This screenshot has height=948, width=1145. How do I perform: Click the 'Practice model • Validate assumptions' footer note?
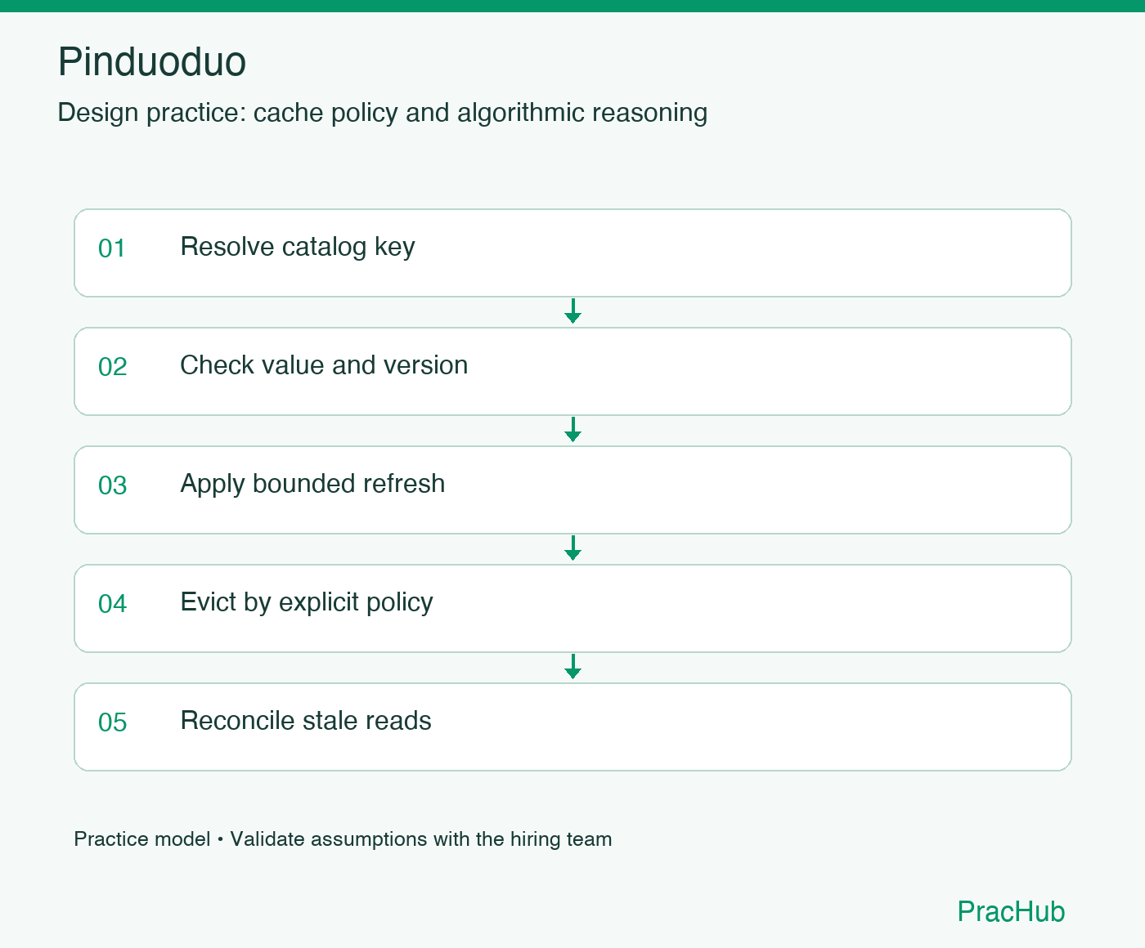point(343,839)
